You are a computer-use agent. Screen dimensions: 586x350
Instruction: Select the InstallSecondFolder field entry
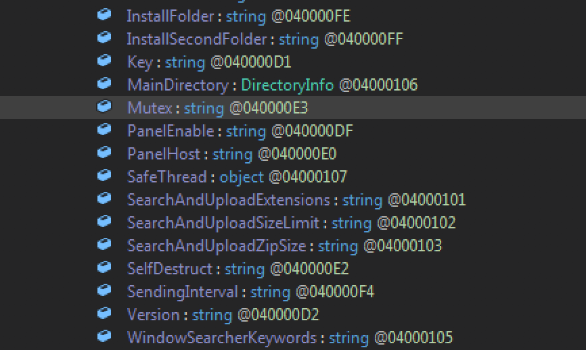[x=198, y=39]
